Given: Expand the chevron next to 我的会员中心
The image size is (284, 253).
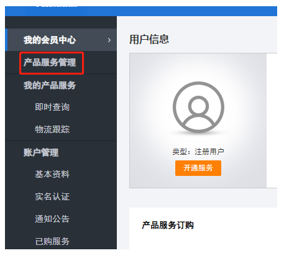Looking at the screenshot, I should click(x=109, y=40).
